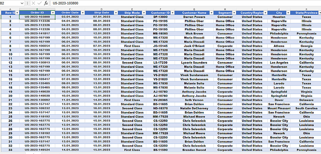The width and height of the screenshot is (321, 154).
Task: Open the Customer Name filter dropdown
Action: 212,13
